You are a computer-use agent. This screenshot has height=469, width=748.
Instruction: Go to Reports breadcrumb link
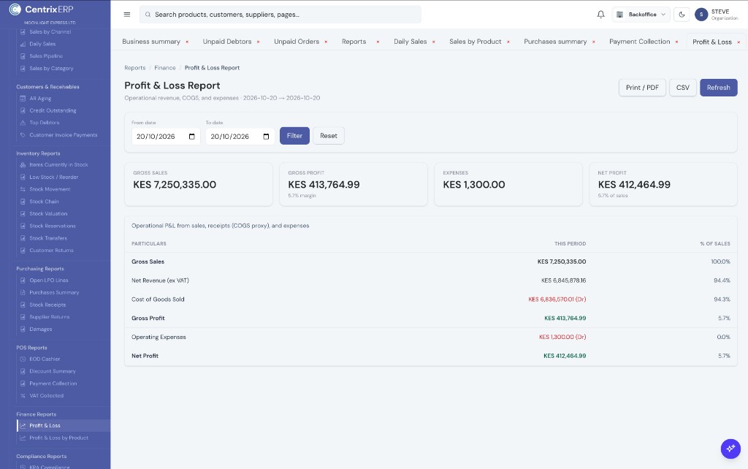(135, 68)
